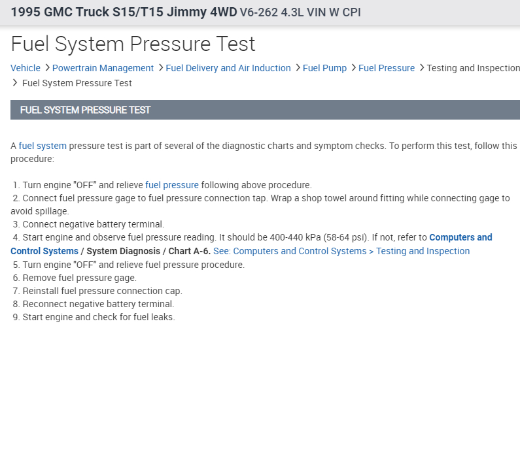The width and height of the screenshot is (520, 464).
Task: Open bold 'Control Systems' link in step 4
Action: [x=44, y=251]
